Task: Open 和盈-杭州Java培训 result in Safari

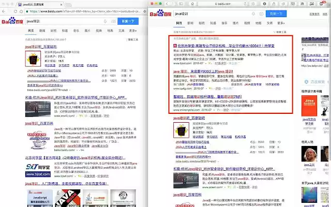Action: click(x=224, y=169)
